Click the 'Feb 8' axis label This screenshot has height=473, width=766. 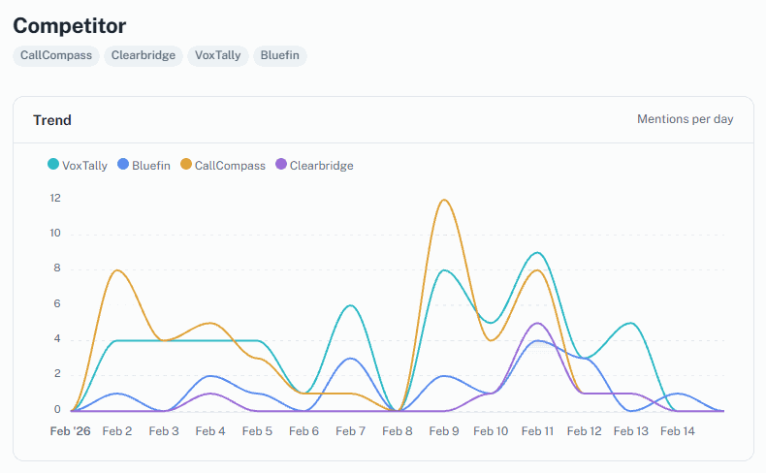398,431
